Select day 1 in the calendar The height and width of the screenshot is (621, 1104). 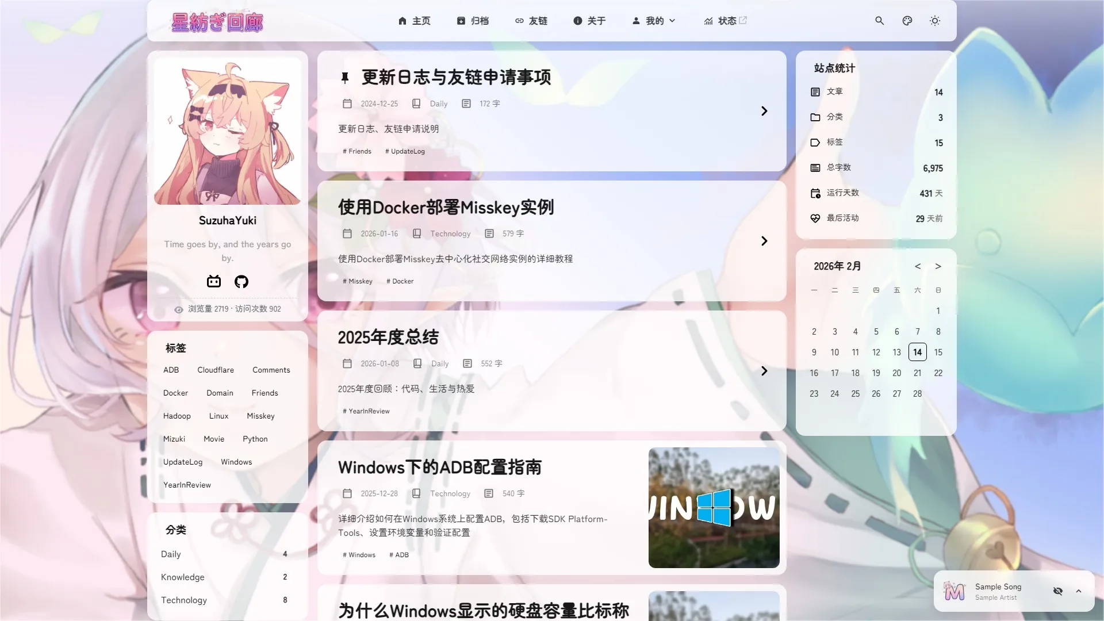(938, 310)
